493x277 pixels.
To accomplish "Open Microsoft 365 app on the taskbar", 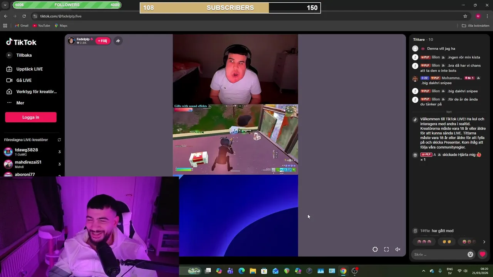I will pos(298,271).
